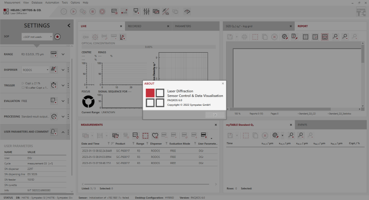This screenshot has width=369, height=200.
Task: Expand the DISPERSER settings chevron
Action: (63, 70)
